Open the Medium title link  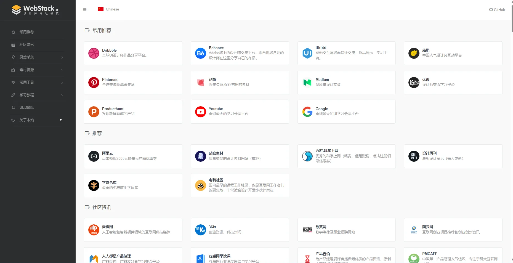322,79
